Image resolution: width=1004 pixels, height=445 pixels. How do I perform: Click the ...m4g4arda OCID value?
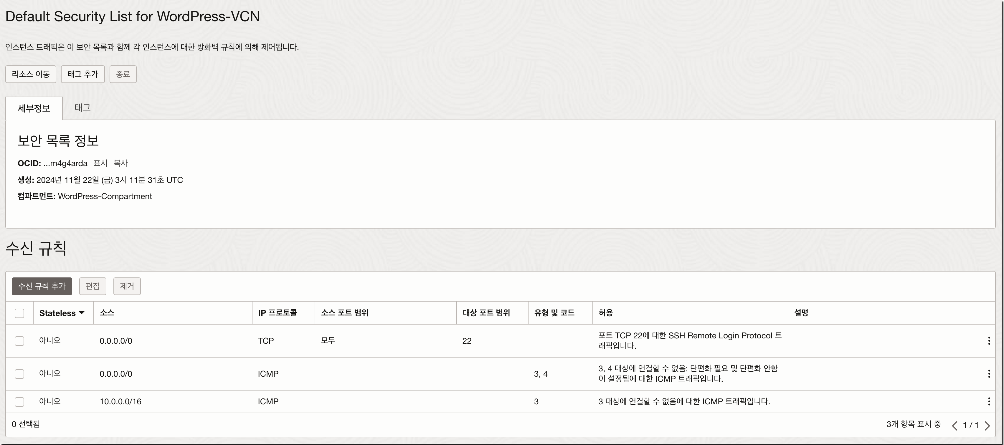[x=65, y=163]
